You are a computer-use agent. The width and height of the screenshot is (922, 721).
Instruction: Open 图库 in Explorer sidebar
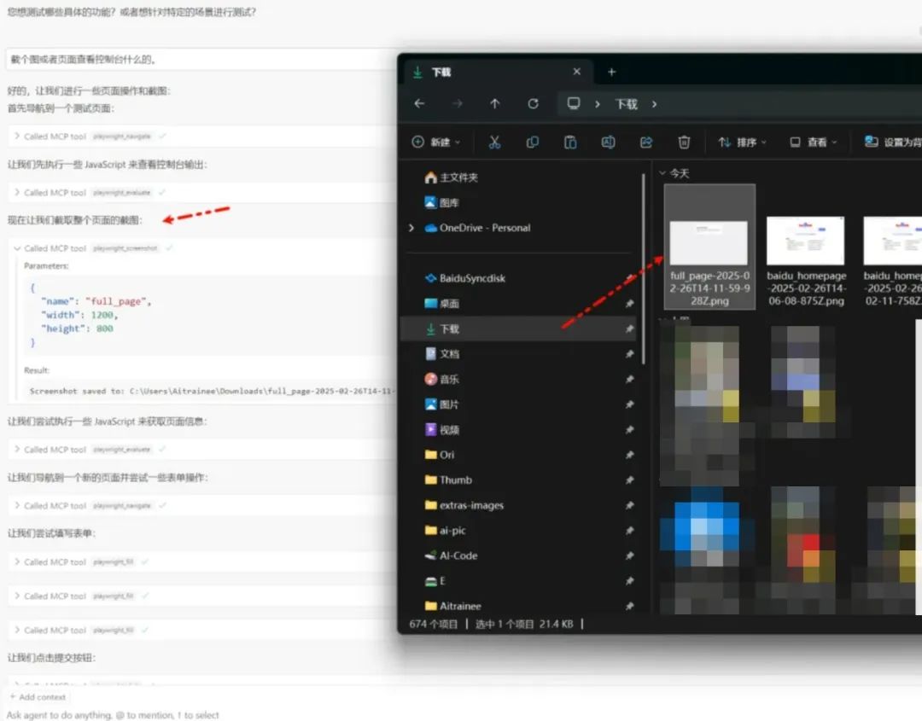(441, 203)
